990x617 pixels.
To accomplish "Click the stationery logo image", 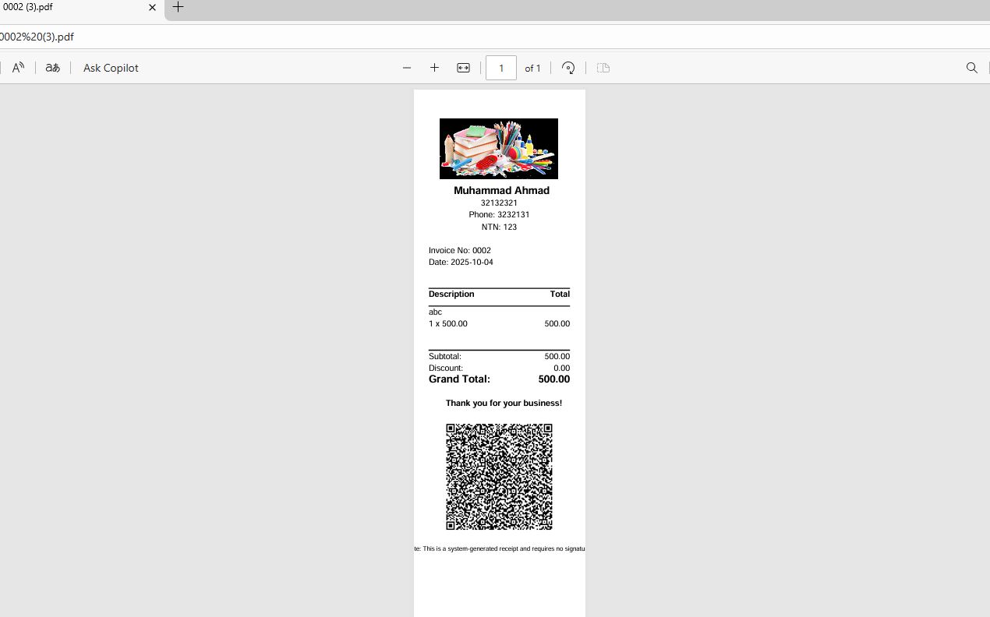I will pyautogui.click(x=499, y=149).
